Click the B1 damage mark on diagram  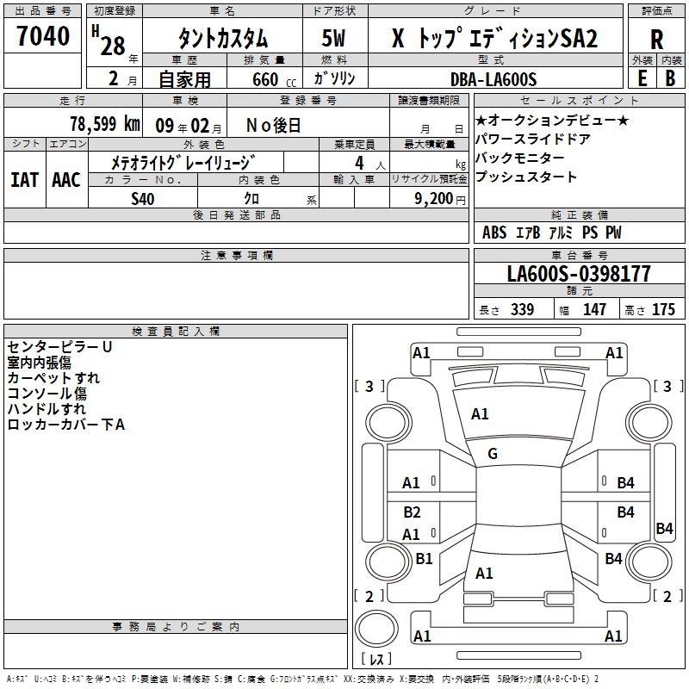pos(424,559)
